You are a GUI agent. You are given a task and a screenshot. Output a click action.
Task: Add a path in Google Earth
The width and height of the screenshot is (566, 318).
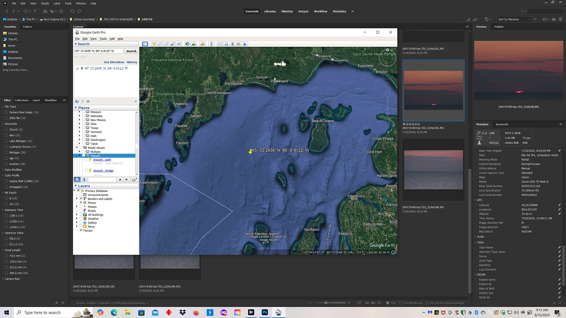[166, 44]
